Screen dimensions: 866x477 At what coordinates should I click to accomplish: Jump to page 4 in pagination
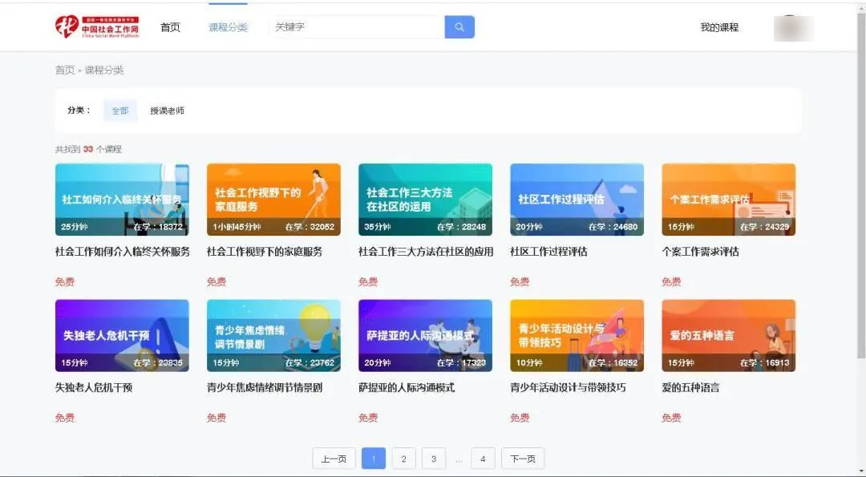click(x=482, y=459)
